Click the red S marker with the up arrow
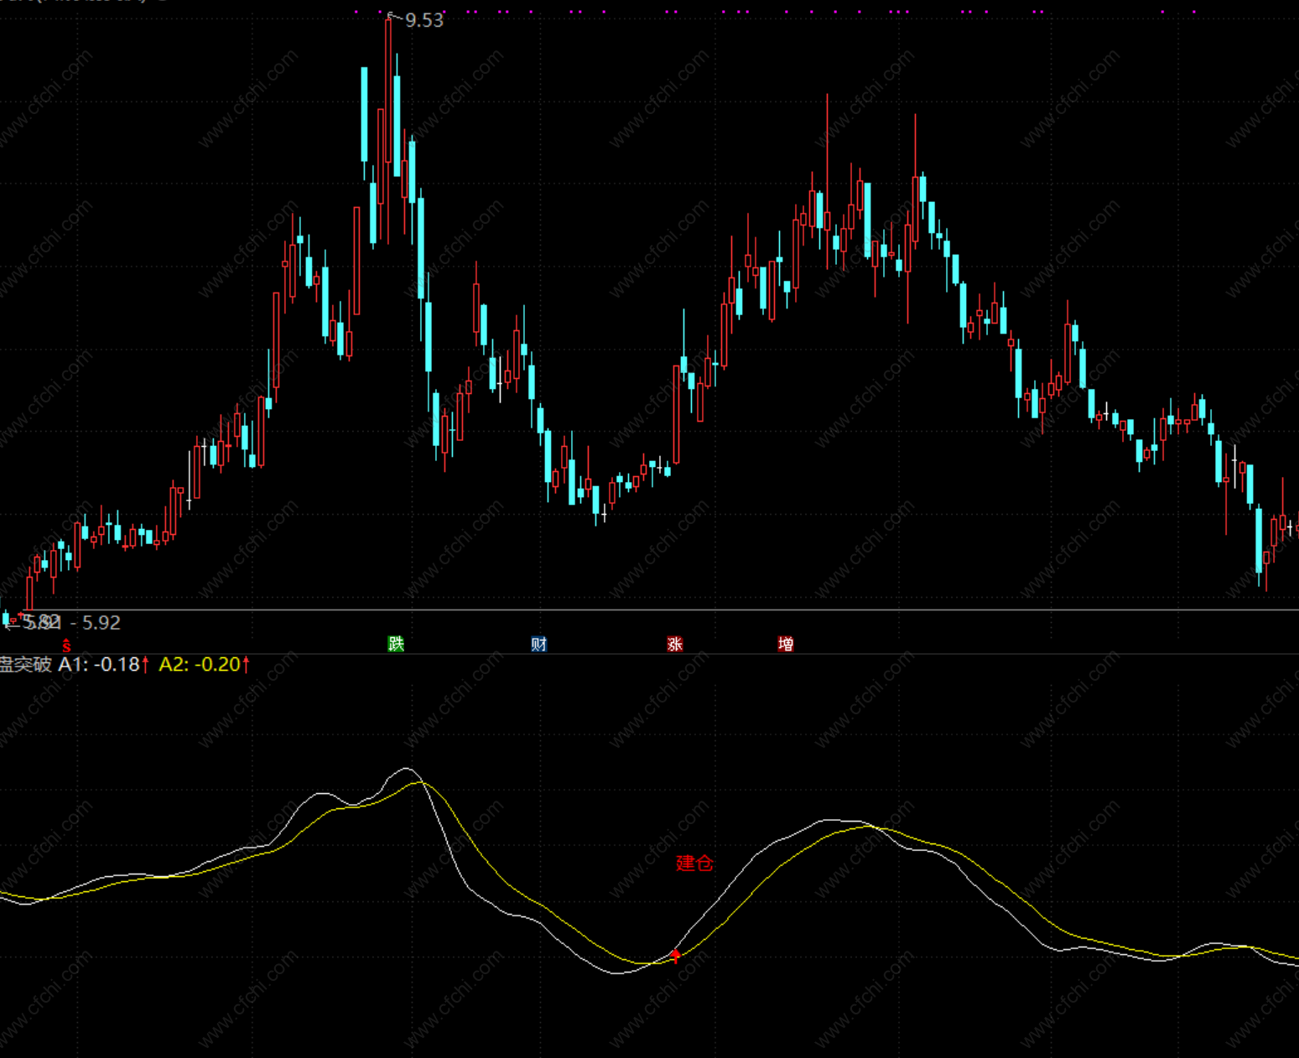The image size is (1299, 1058). (66, 646)
